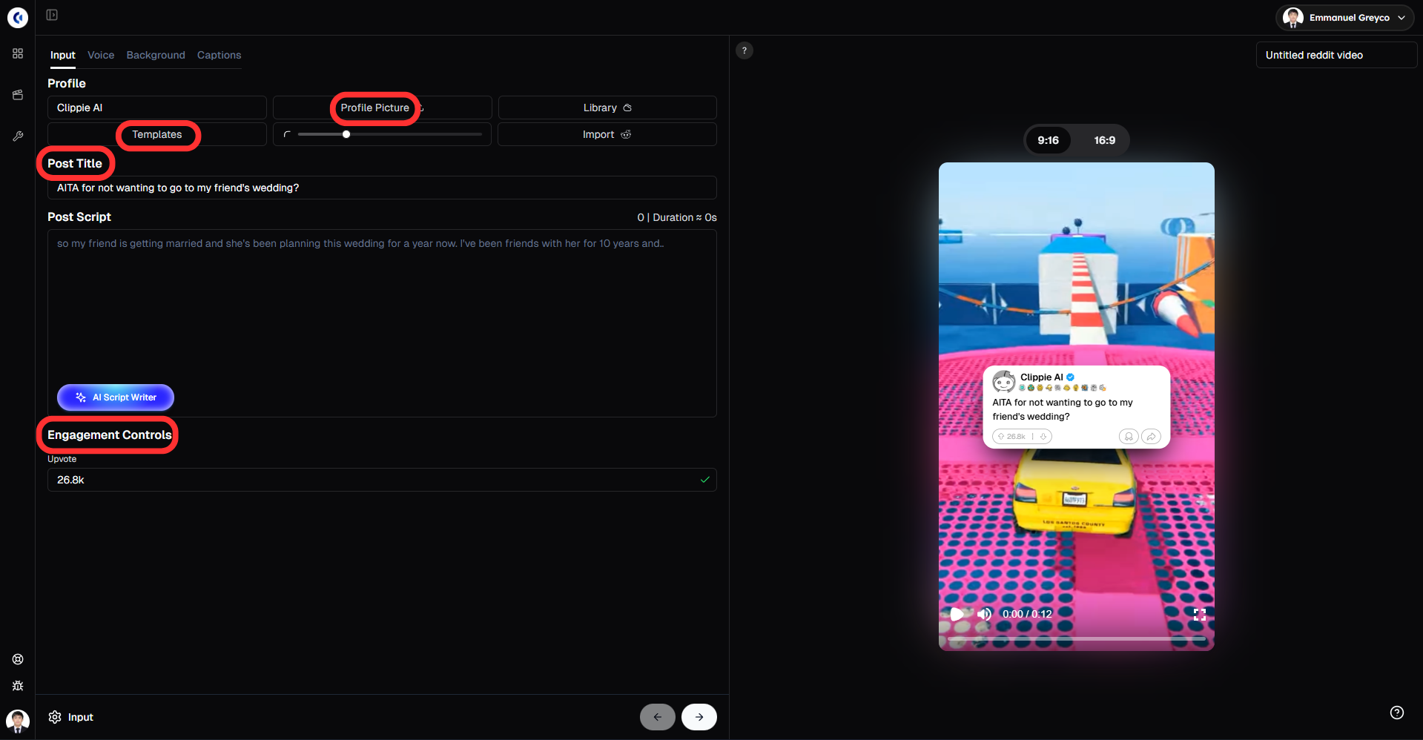The height and width of the screenshot is (740, 1423).
Task: Click the Clippie logo in the top-left corner
Action: [18, 17]
